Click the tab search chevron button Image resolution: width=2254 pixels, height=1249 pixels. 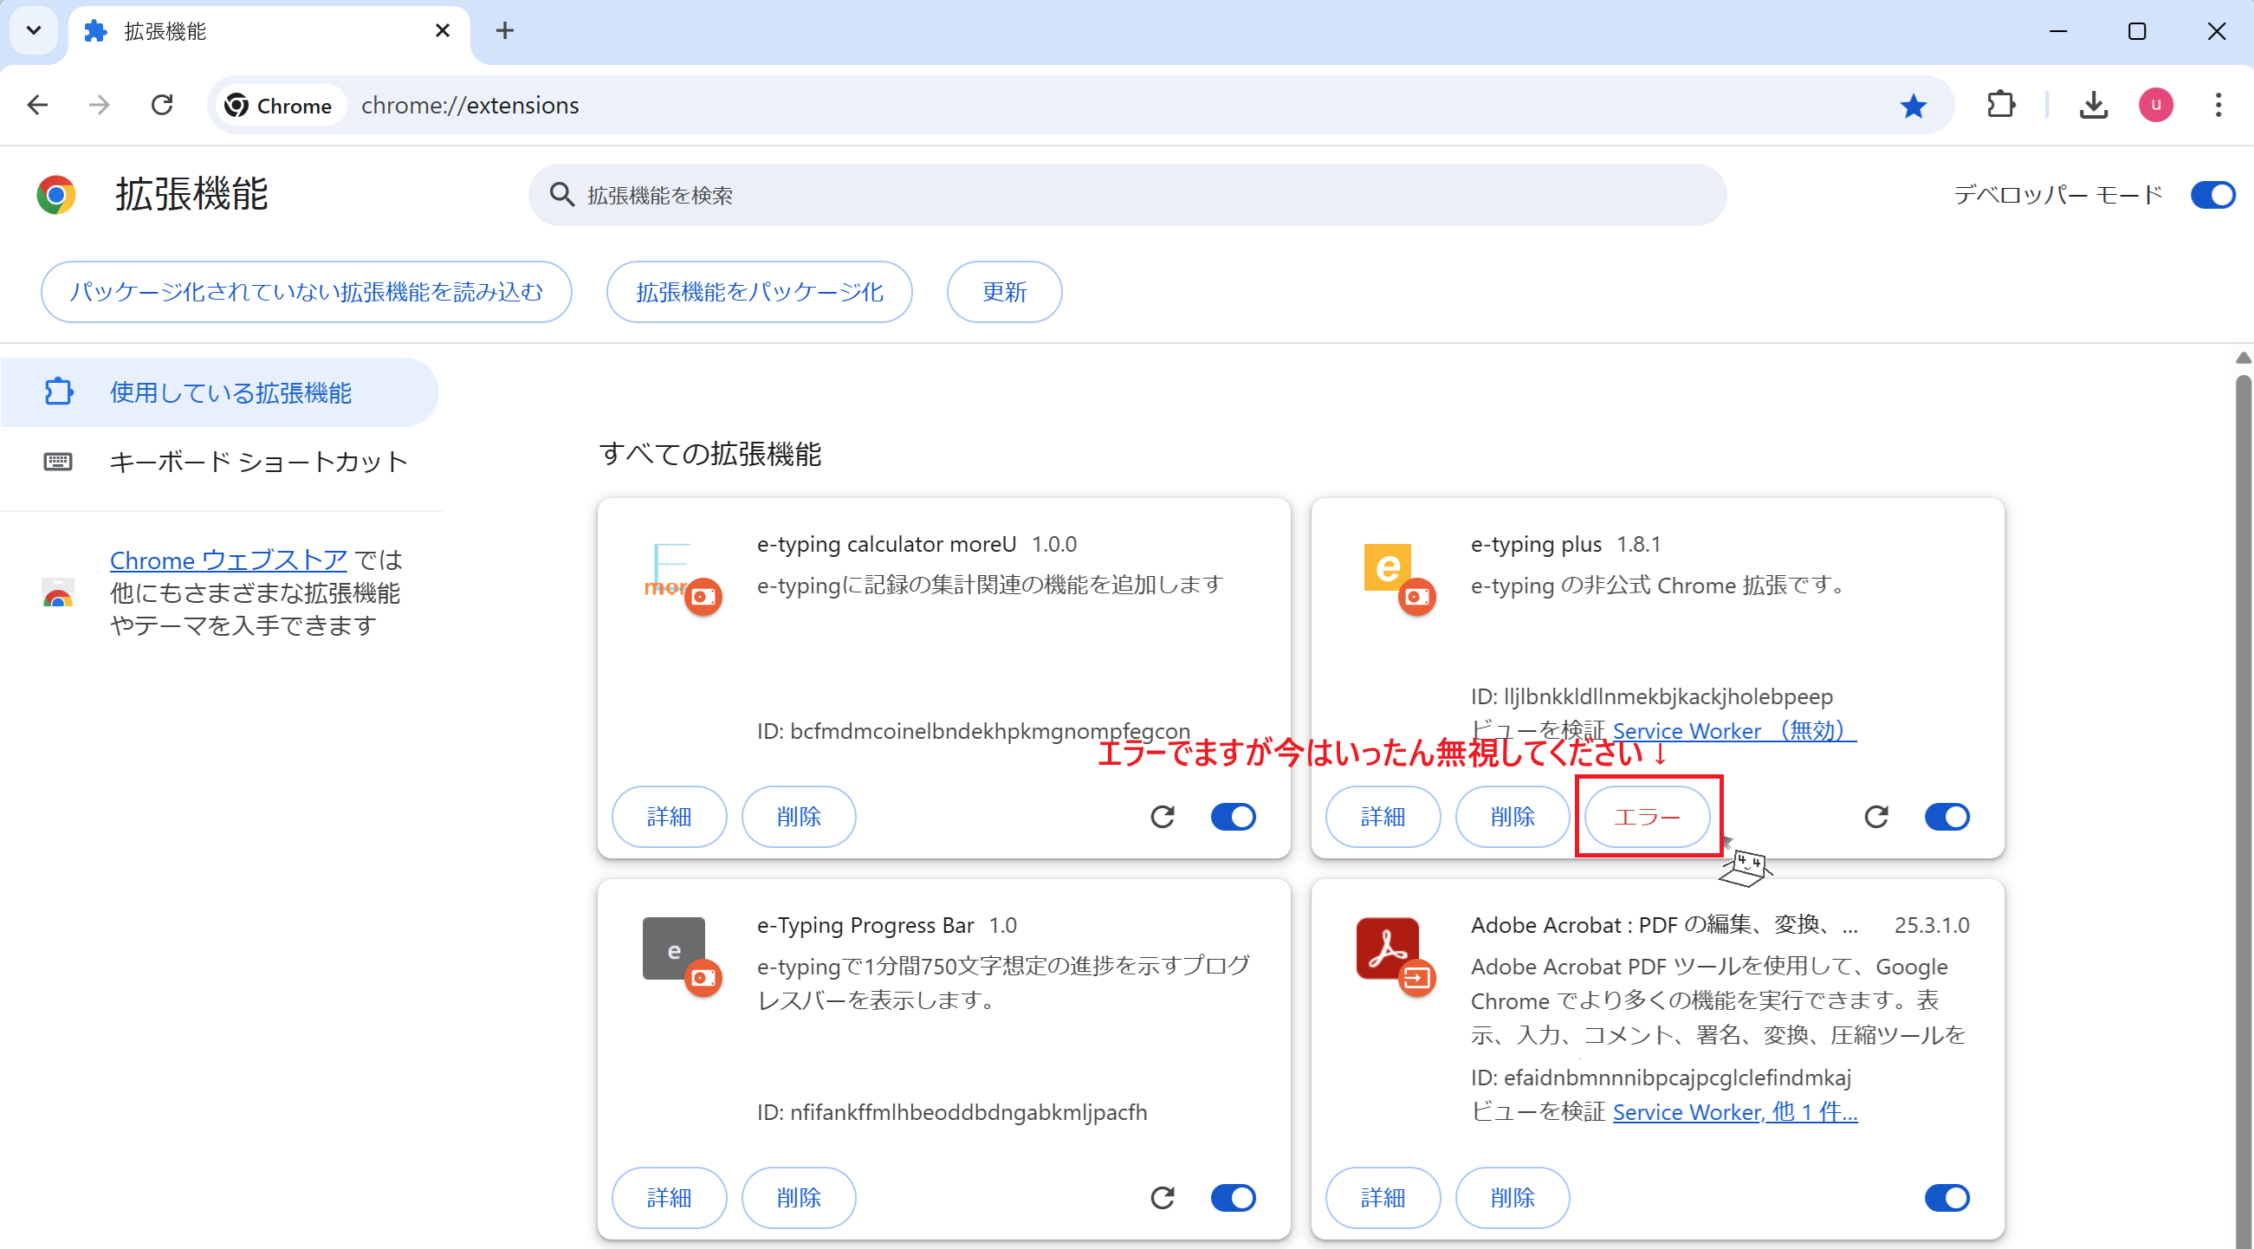coord(33,30)
